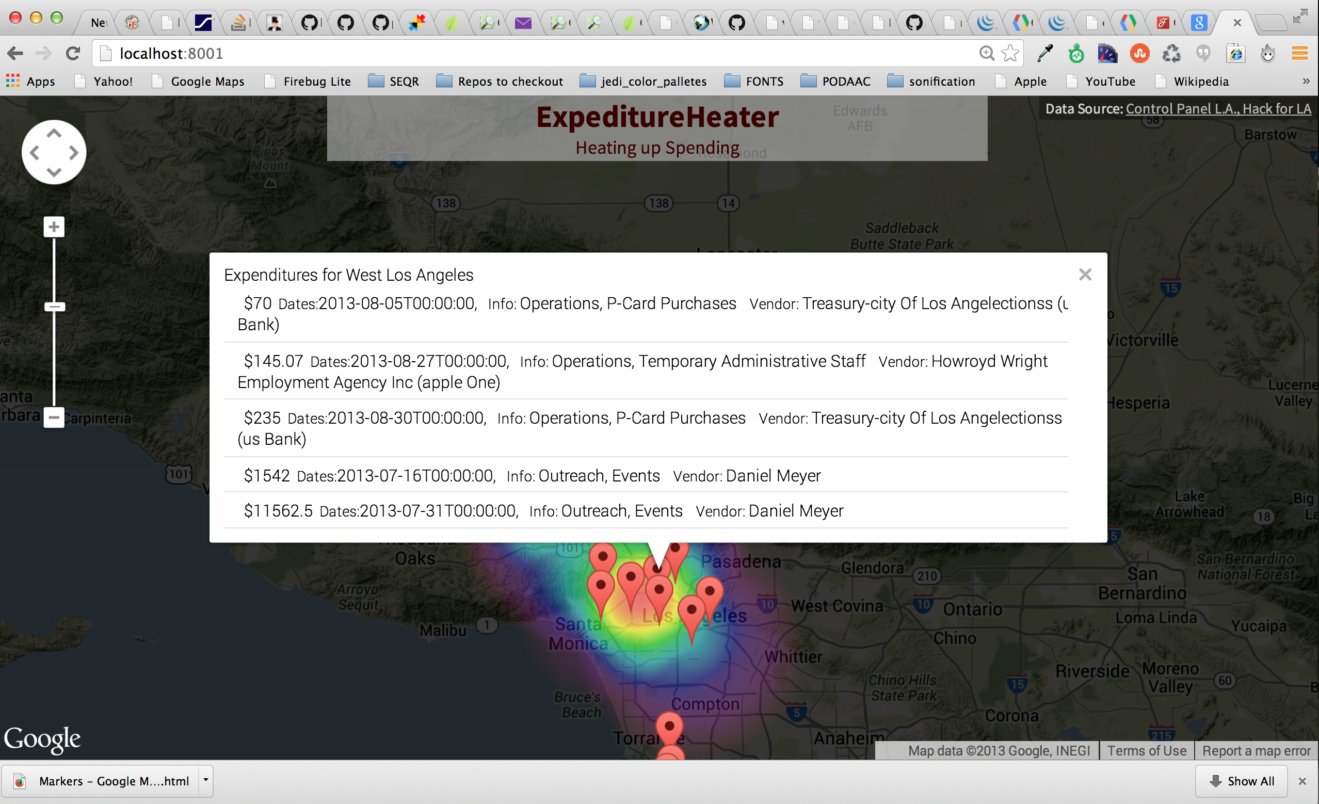Expand hidden bookmarks chevron
Image resolution: width=1319 pixels, height=804 pixels.
(1306, 82)
